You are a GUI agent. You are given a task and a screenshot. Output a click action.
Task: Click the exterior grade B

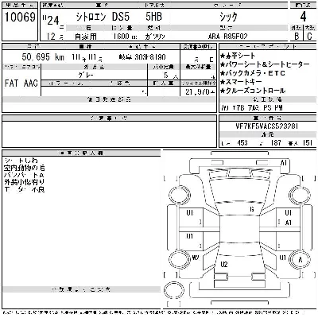click(x=297, y=36)
